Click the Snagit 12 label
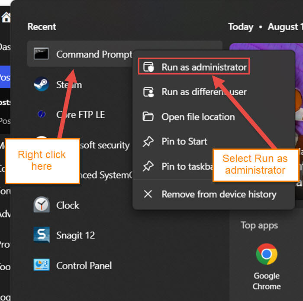Image resolution: width=303 pixels, height=301 pixels. [76, 235]
